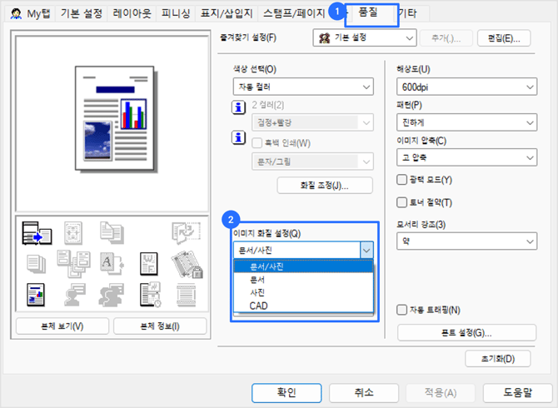Switch to the 기타 tab

pos(408,14)
